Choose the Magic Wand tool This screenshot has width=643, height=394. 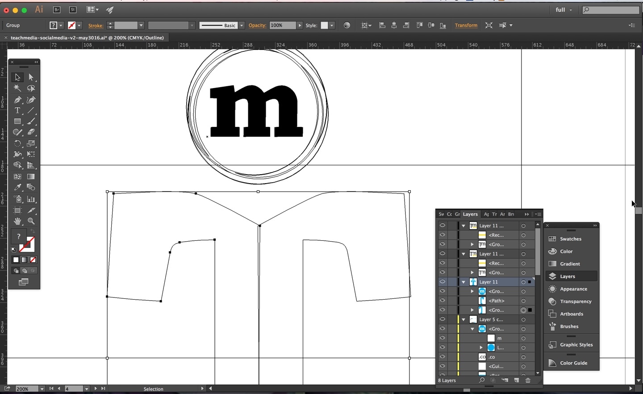tap(17, 88)
